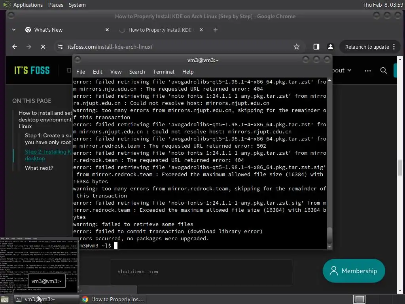Select Chrome taskbar entry How to Properly Ins...
Viewport: 405px width, 304px height.
point(113,299)
